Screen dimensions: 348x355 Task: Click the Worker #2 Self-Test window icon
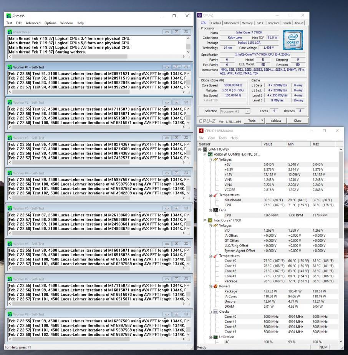[10, 103]
